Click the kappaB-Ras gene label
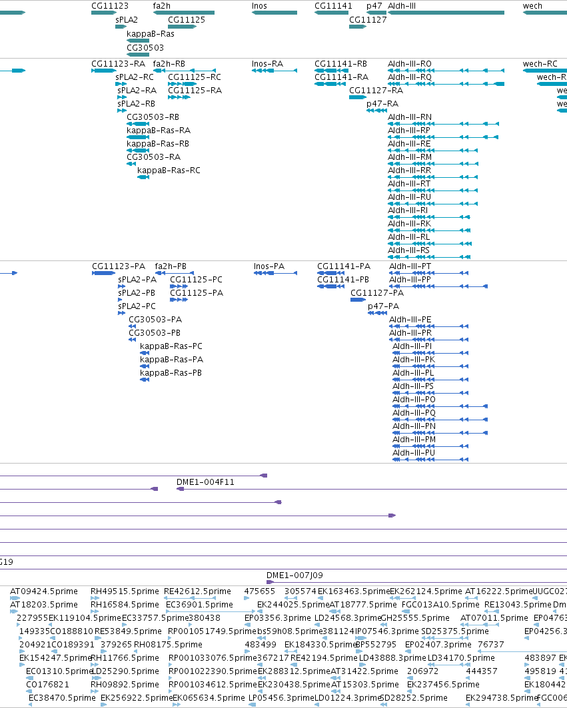The width and height of the screenshot is (567, 708). pyautogui.click(x=151, y=34)
